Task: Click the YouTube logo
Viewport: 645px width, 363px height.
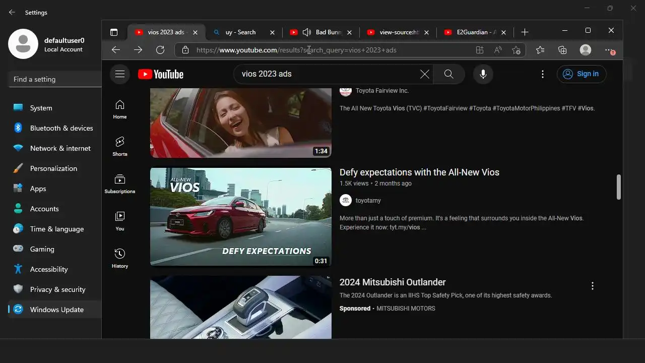Action: (161, 74)
